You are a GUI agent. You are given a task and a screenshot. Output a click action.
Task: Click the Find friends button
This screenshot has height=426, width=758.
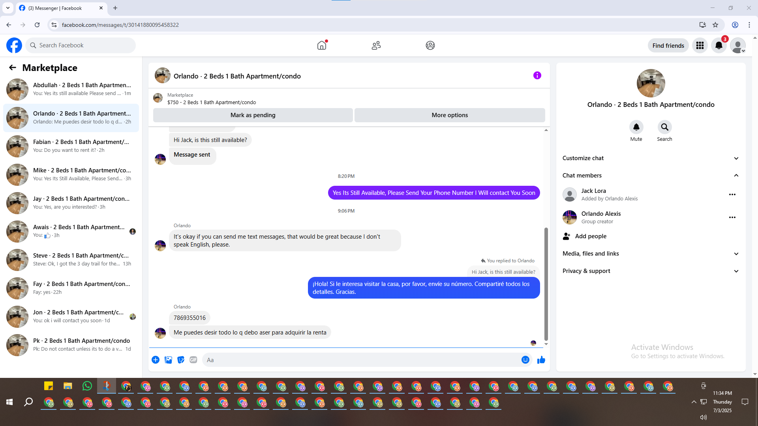pos(668,45)
